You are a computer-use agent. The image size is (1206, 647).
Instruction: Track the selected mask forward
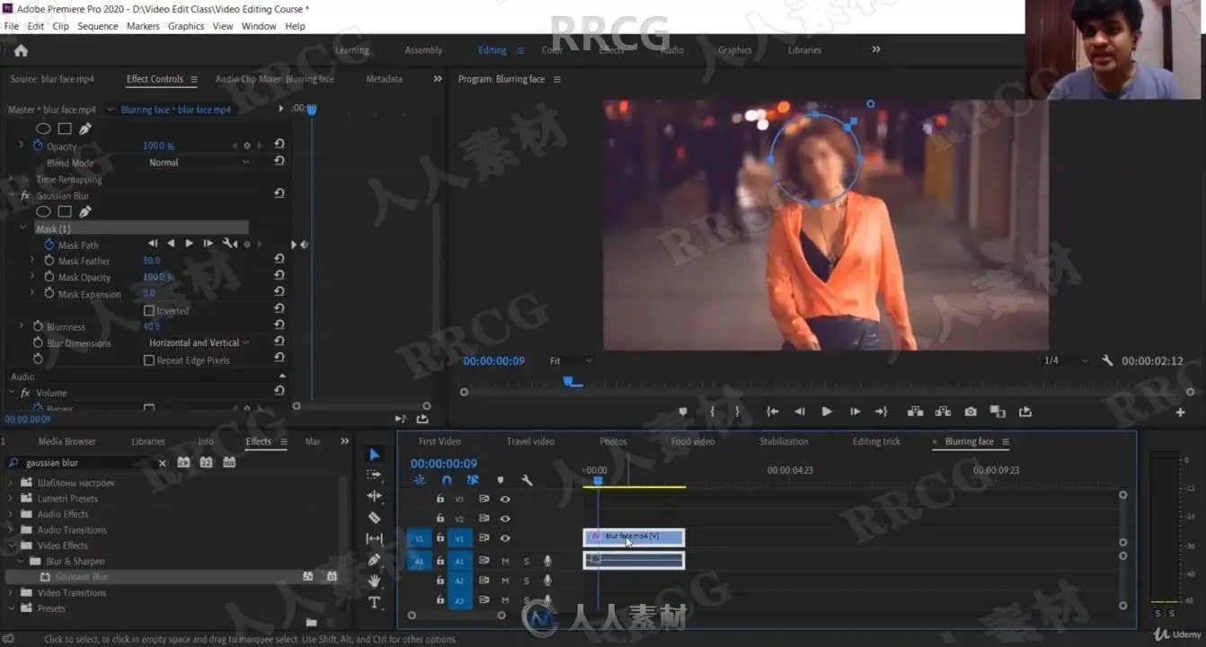click(190, 244)
